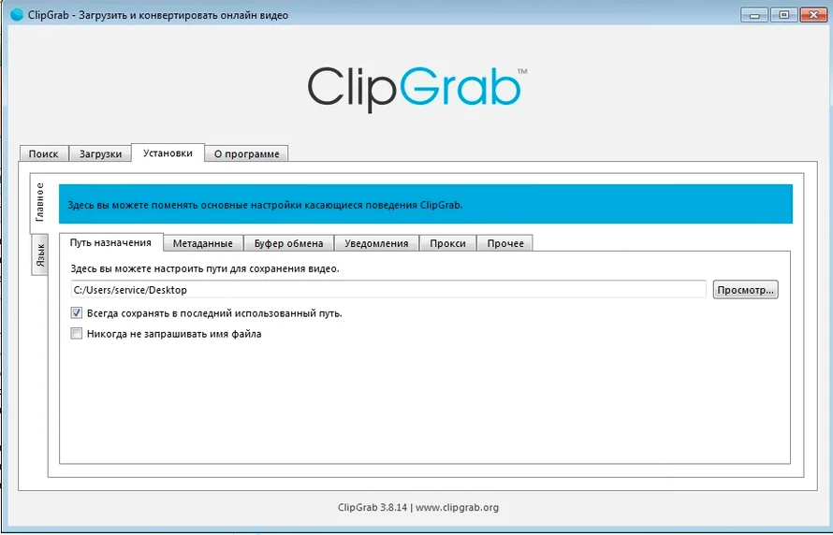The width and height of the screenshot is (833, 535).
Task: Open the Прокси sub-tab
Action: tap(447, 243)
